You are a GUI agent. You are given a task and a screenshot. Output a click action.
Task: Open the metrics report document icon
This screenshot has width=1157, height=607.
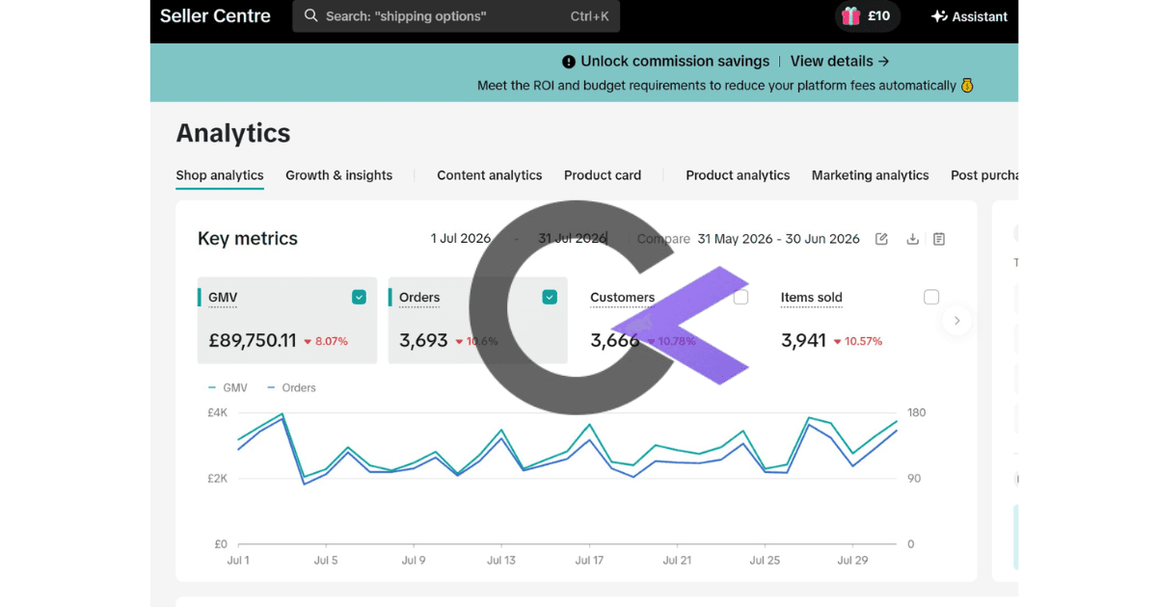[939, 239]
